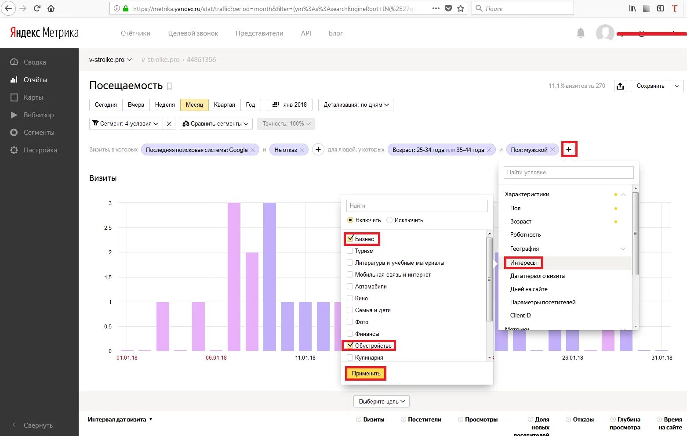Clear the segment with X button
687x436 pixels.
point(169,124)
